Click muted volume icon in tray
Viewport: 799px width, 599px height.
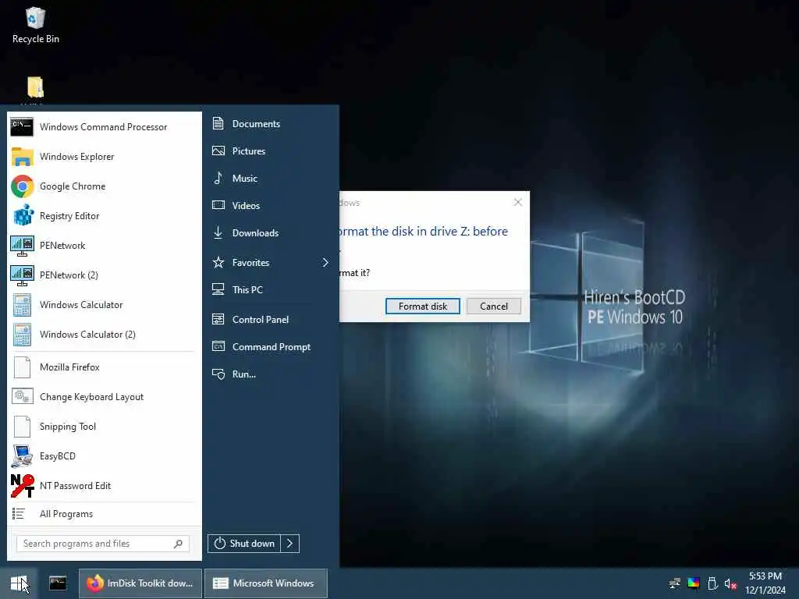coord(730,583)
